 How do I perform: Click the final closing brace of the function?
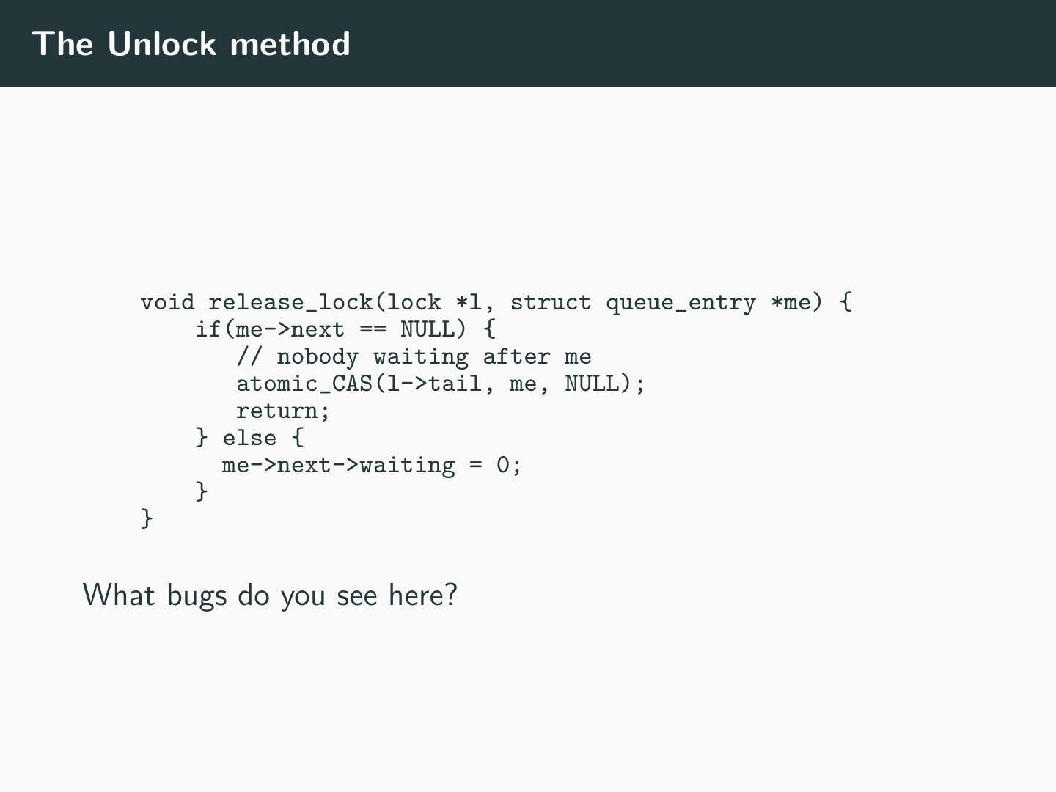(x=147, y=518)
